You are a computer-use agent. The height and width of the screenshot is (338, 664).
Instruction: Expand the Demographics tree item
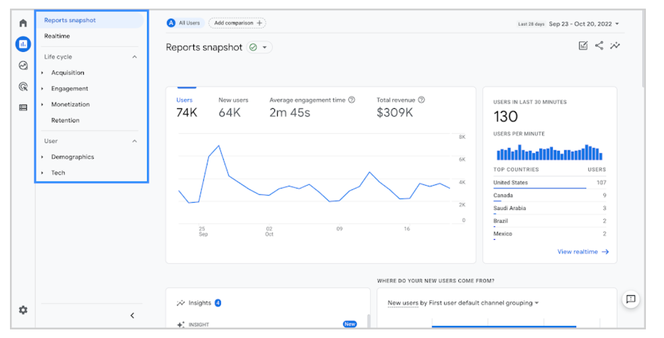[42, 157]
